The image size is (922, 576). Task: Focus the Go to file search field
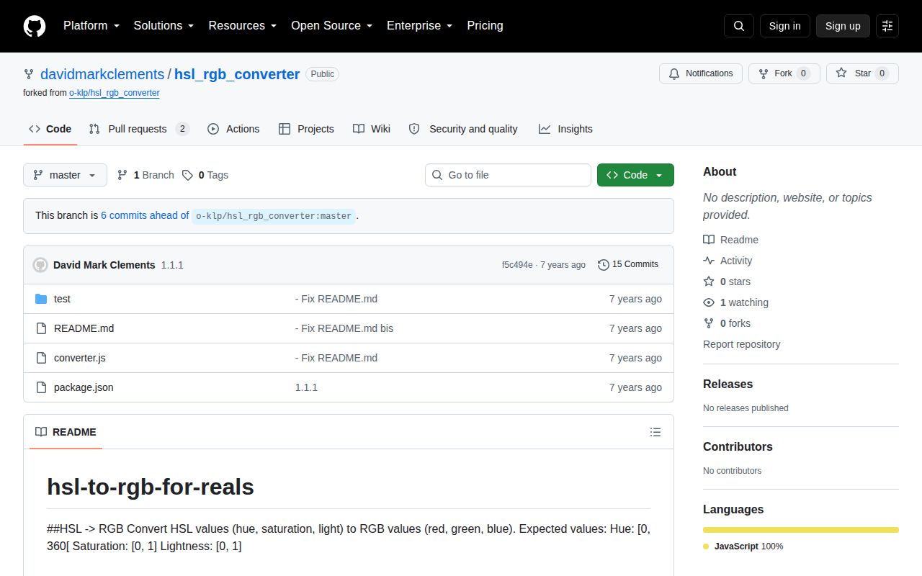point(508,175)
